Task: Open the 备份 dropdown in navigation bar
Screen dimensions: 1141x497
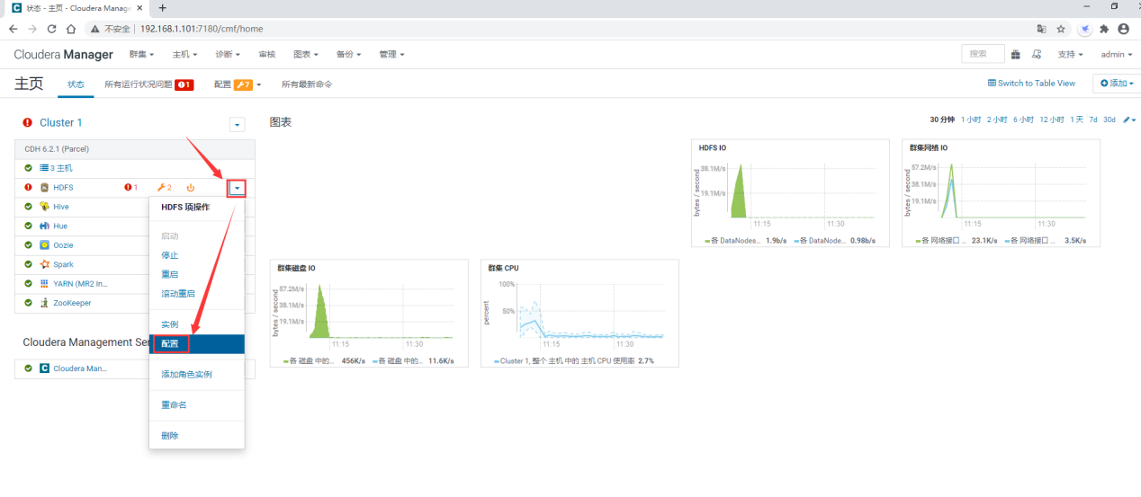Action: tap(348, 55)
